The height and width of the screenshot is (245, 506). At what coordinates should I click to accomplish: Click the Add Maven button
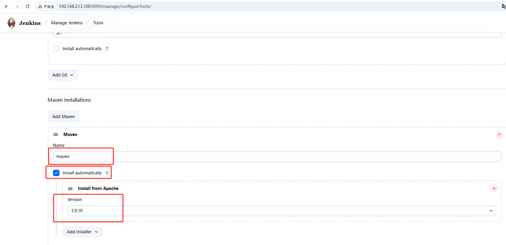click(64, 117)
